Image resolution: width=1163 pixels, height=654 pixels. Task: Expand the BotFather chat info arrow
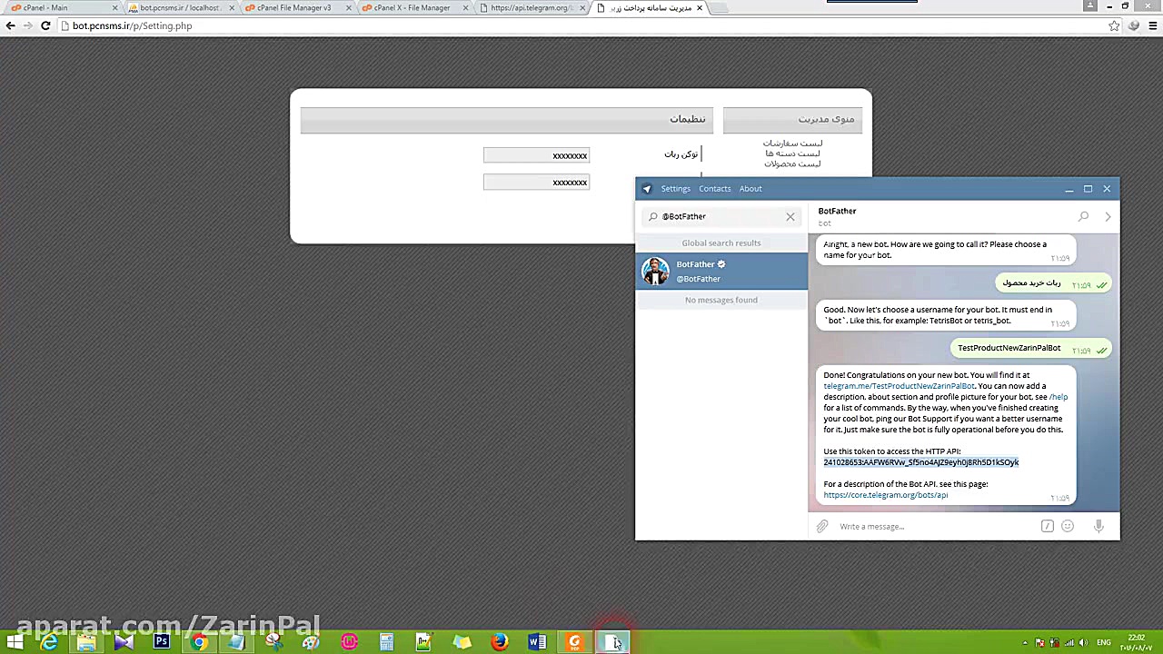(x=1108, y=216)
